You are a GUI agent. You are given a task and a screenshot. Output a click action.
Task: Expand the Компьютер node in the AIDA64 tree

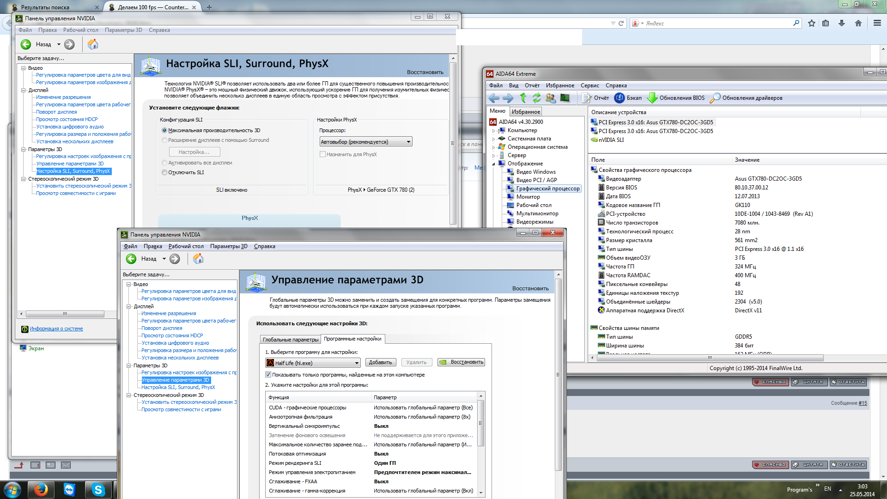tap(493, 131)
